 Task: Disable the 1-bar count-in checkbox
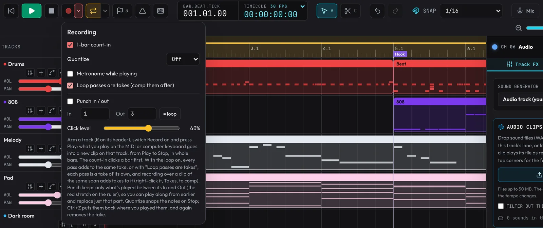[x=70, y=45]
